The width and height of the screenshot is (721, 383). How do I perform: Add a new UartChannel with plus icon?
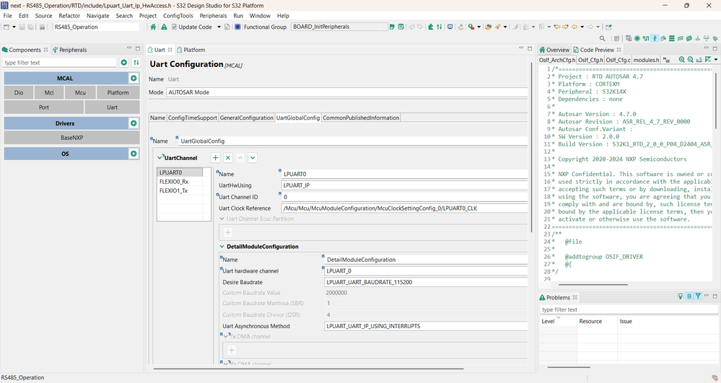[x=215, y=158]
